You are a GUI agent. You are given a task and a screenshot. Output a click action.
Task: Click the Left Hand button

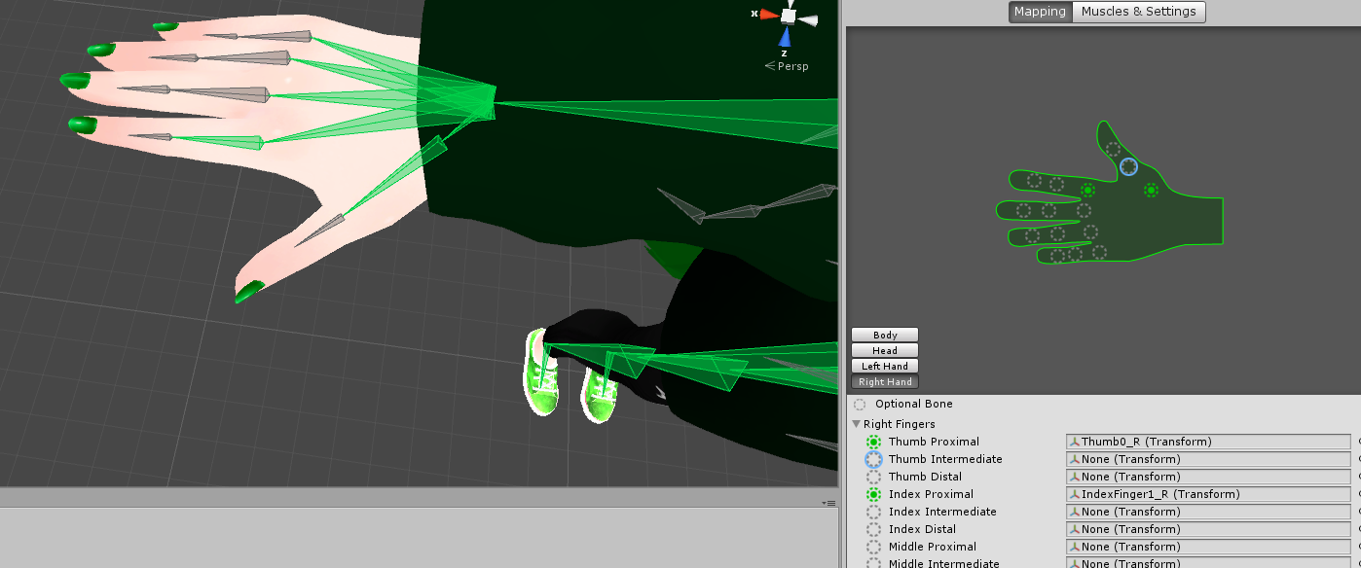[x=885, y=367]
